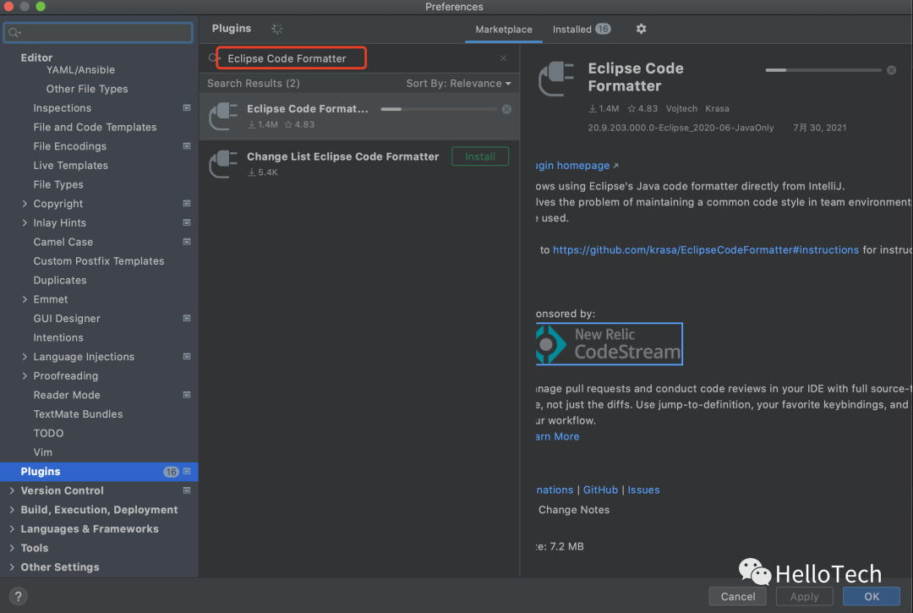Click the OK button
The width and height of the screenshot is (913, 613).
(871, 596)
